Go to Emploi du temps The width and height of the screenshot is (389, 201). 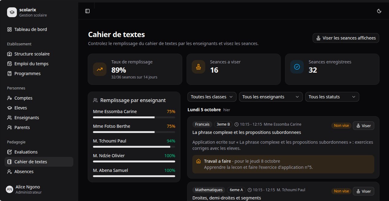click(39, 64)
